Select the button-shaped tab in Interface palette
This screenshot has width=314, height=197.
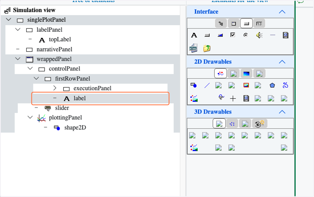[246, 23]
